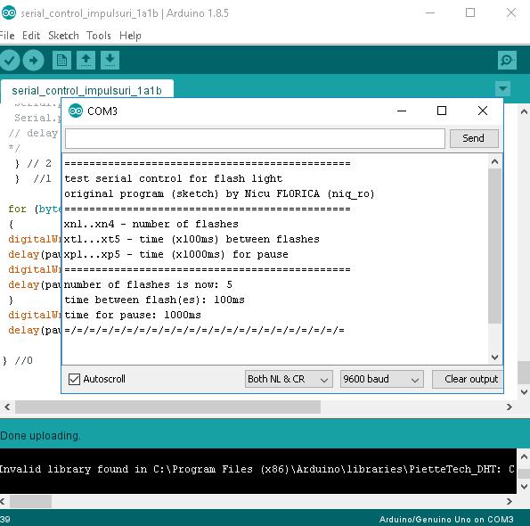Click 'Arduino/Genuino Uno on COM3' status text
Image resolution: width=530 pixels, height=526 pixels.
point(446,519)
